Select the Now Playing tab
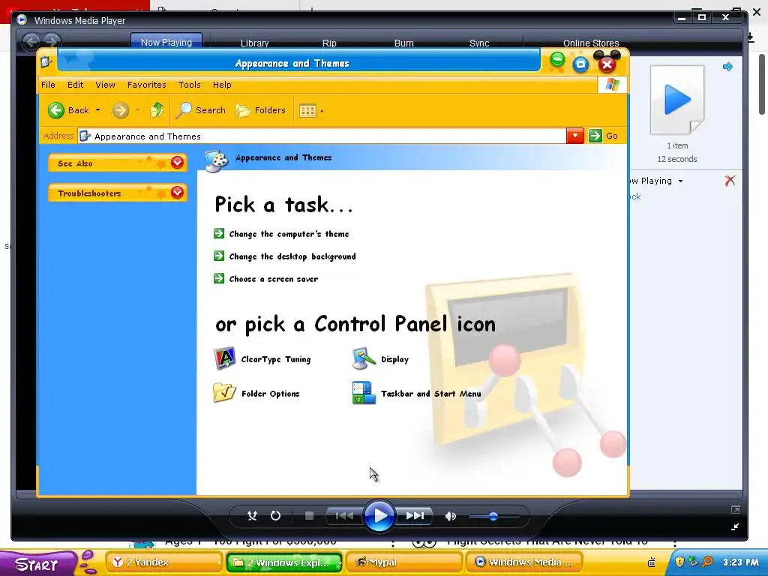 click(x=166, y=42)
